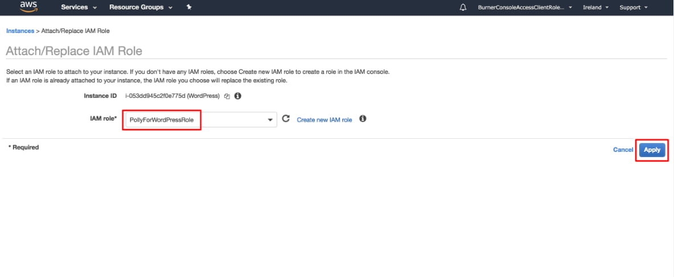Image resolution: width=674 pixels, height=277 pixels.
Task: Expand the Support dropdown
Action: coord(633,7)
